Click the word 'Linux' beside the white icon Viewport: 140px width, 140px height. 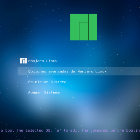(x=52, y=61)
